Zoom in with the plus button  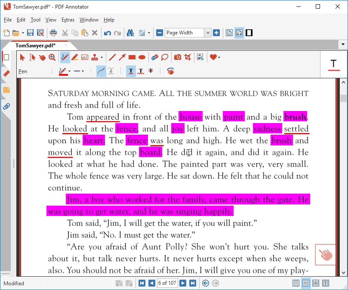pos(216,33)
